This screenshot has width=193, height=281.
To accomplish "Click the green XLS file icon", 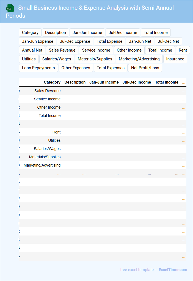I will 10,8.
